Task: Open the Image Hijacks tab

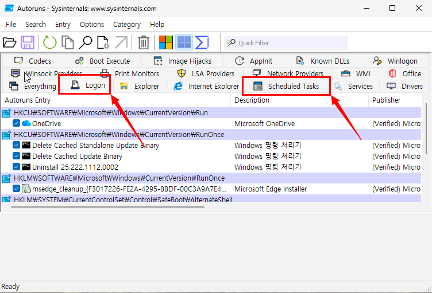Action: 183,61
